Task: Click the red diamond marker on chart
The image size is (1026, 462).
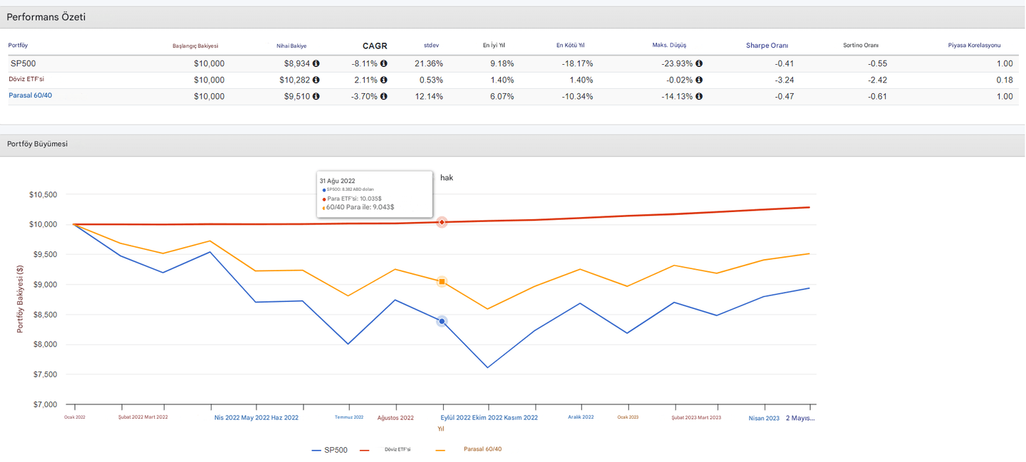Action: pos(442,222)
